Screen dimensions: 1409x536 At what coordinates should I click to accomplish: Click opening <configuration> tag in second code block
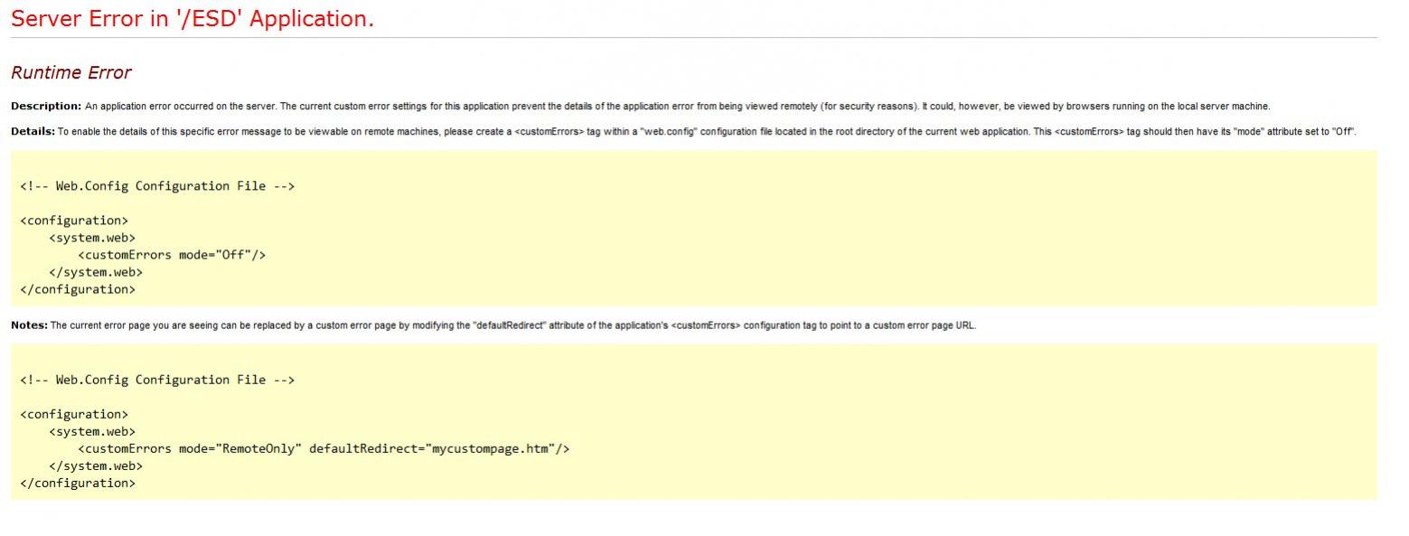[74, 414]
